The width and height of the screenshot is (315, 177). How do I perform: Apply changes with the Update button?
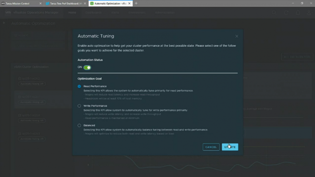click(230, 147)
